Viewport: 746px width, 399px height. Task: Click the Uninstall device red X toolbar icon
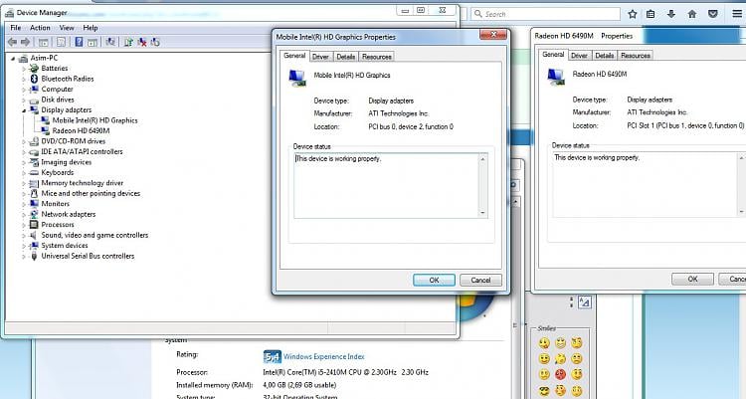(x=142, y=43)
